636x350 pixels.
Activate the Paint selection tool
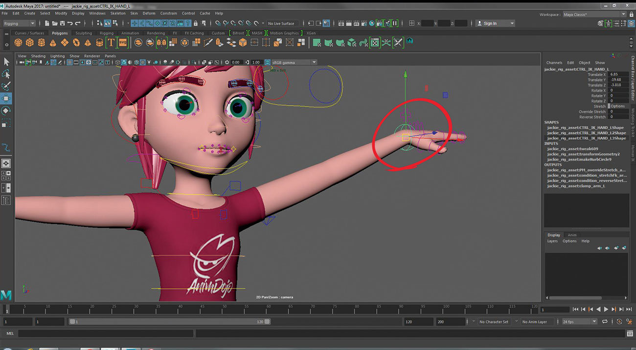6,86
